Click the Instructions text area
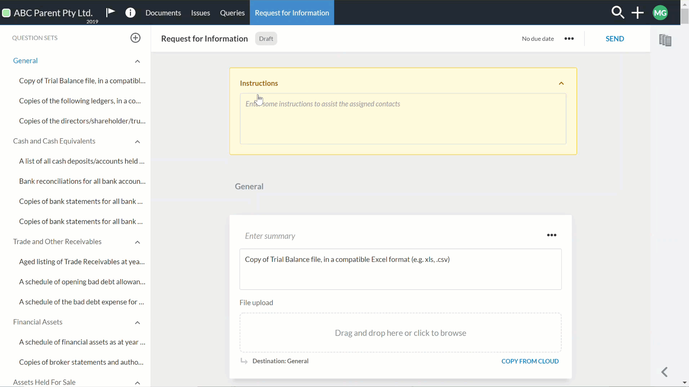This screenshot has height=387, width=689. (x=403, y=119)
